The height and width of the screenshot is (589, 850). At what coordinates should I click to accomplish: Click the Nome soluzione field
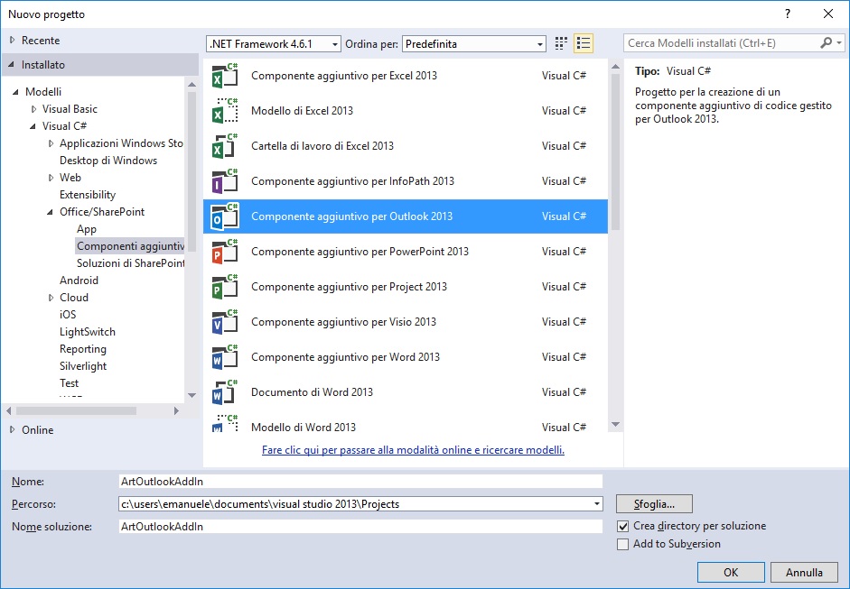pos(360,526)
